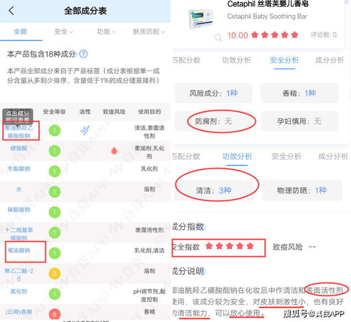351x322 pixels.
Task: Tap the 物理防晒: 1种 card
Action: pos(302,190)
